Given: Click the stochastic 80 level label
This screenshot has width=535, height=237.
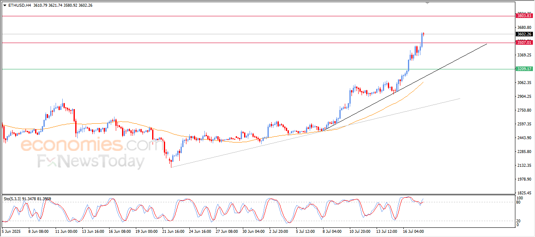Looking at the screenshot, I should [519, 202].
